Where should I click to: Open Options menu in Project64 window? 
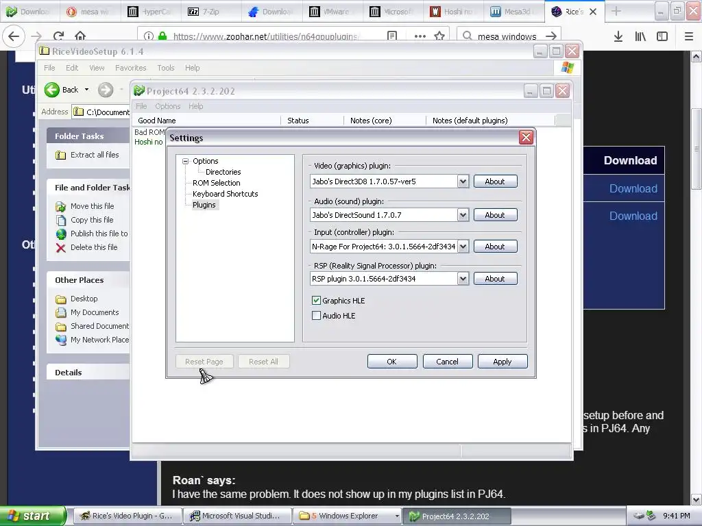[168, 106]
